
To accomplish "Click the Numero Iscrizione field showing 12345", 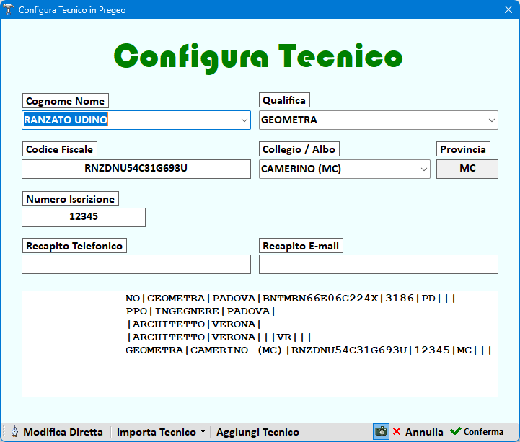I will 84,217.
